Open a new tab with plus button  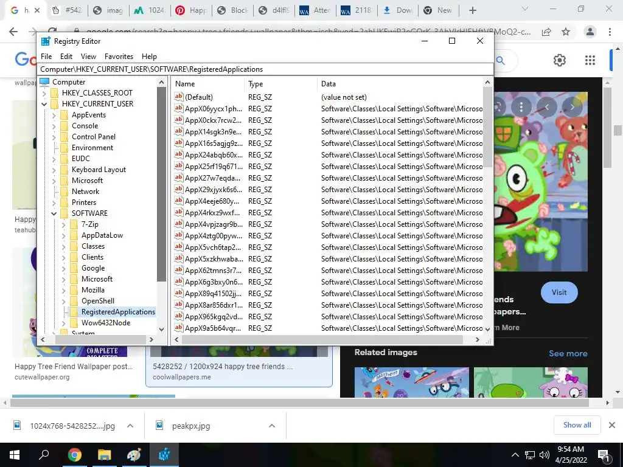tap(472, 11)
